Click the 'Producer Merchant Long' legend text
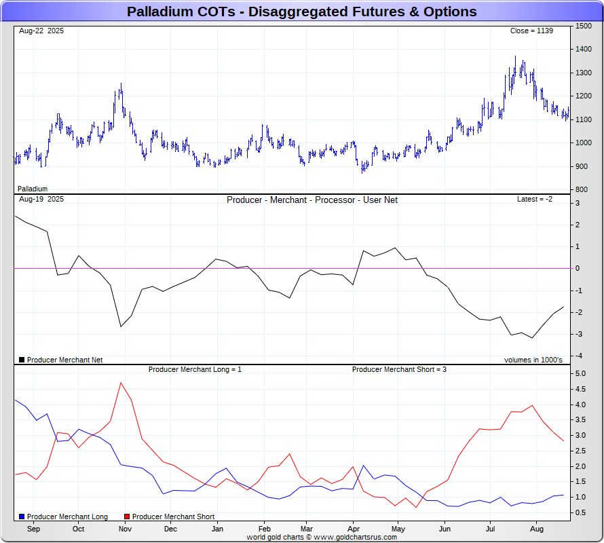The width and height of the screenshot is (604, 543). [67, 517]
